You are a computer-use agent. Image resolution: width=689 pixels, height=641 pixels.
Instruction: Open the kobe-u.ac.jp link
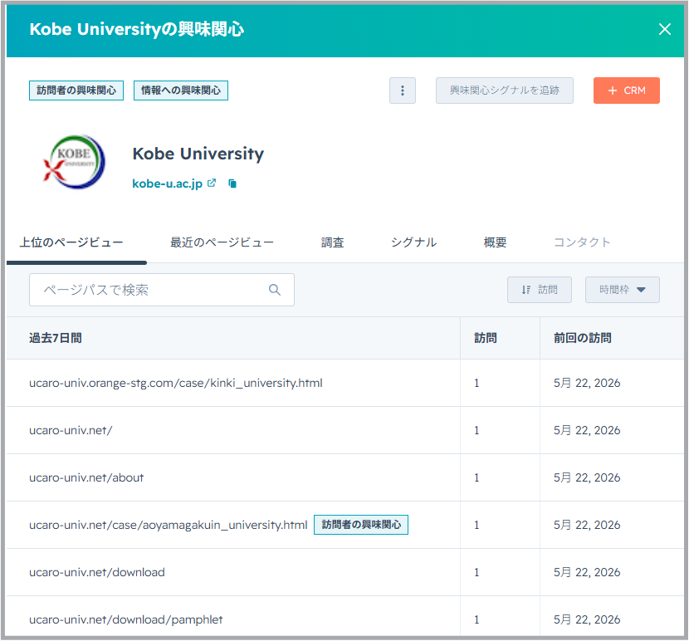168,183
